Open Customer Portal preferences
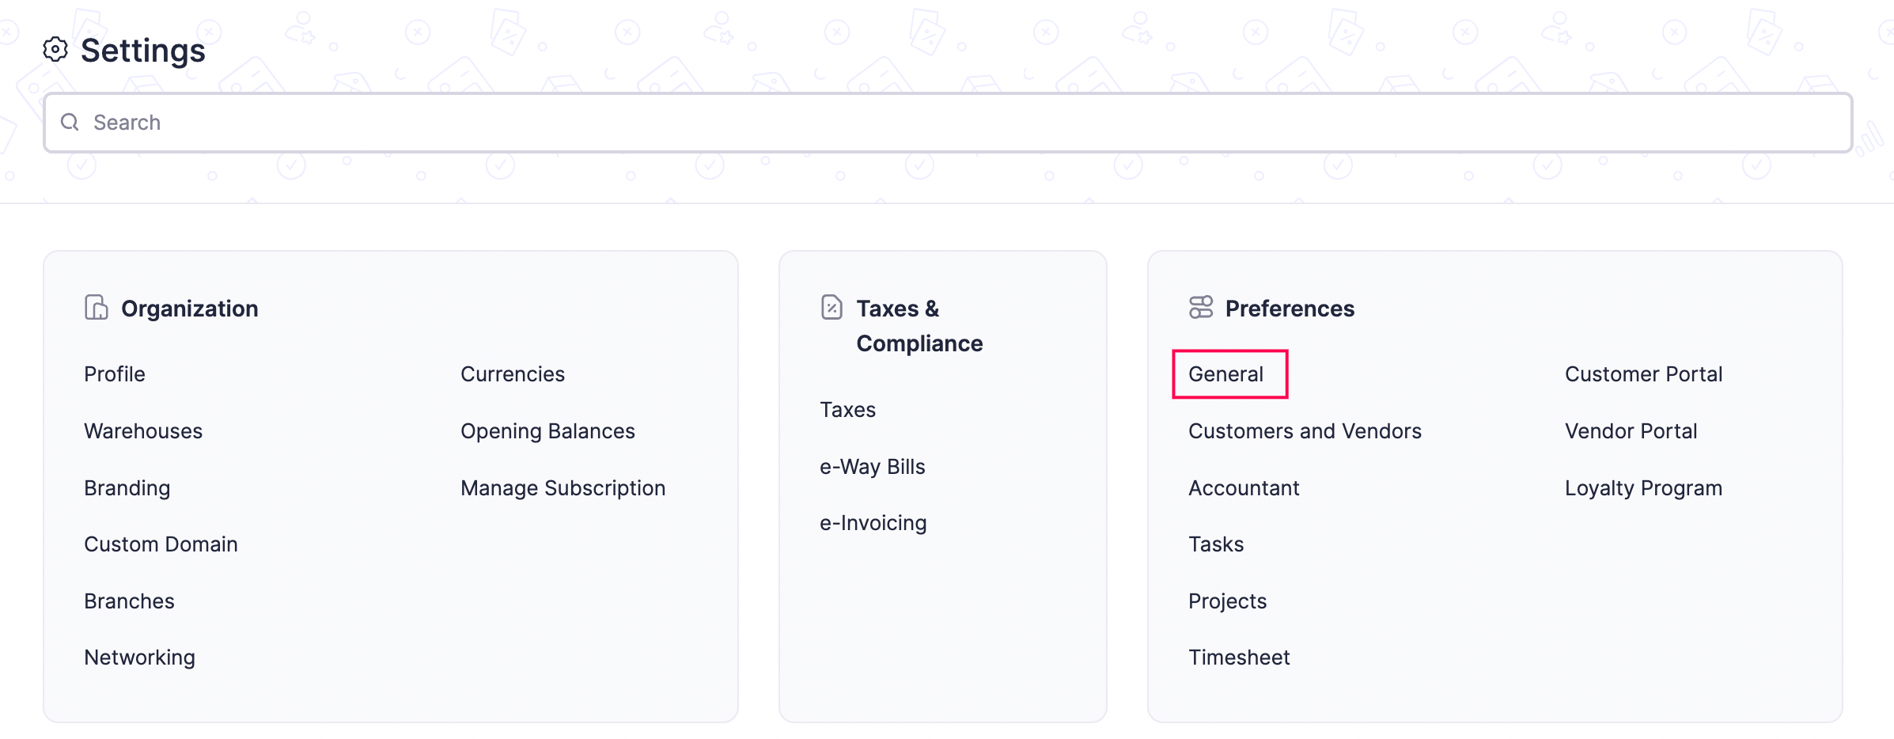The image size is (1894, 739). [x=1643, y=373]
